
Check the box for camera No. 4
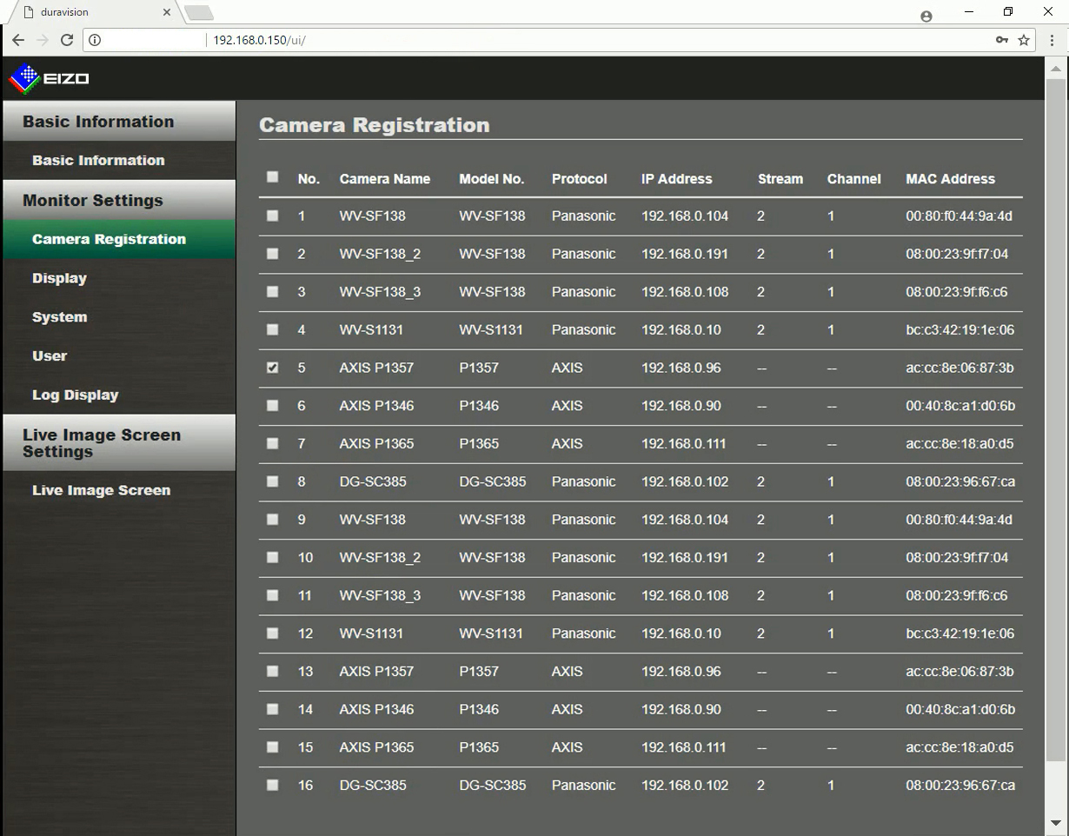coord(273,329)
